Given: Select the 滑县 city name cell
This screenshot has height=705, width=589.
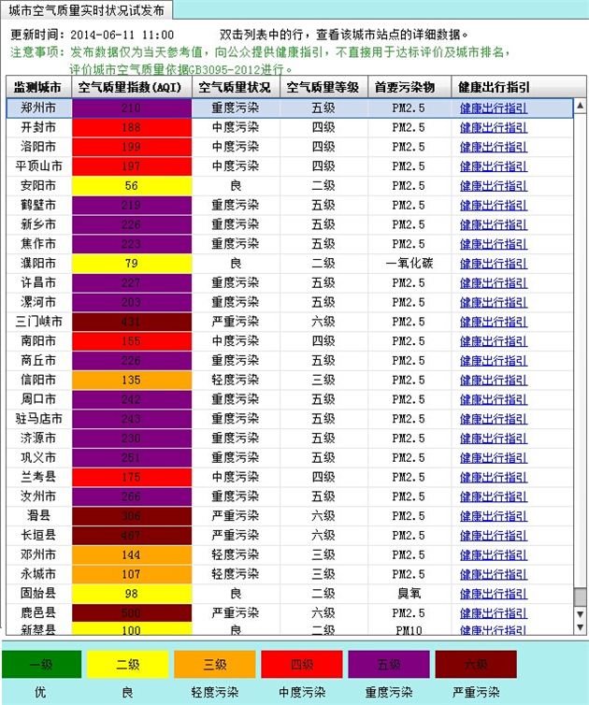Looking at the screenshot, I should pos(39,516).
